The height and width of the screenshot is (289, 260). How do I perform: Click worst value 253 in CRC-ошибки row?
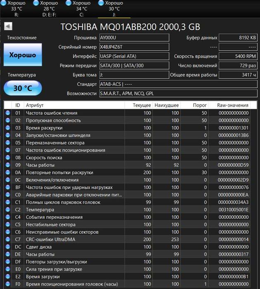coord(175,239)
